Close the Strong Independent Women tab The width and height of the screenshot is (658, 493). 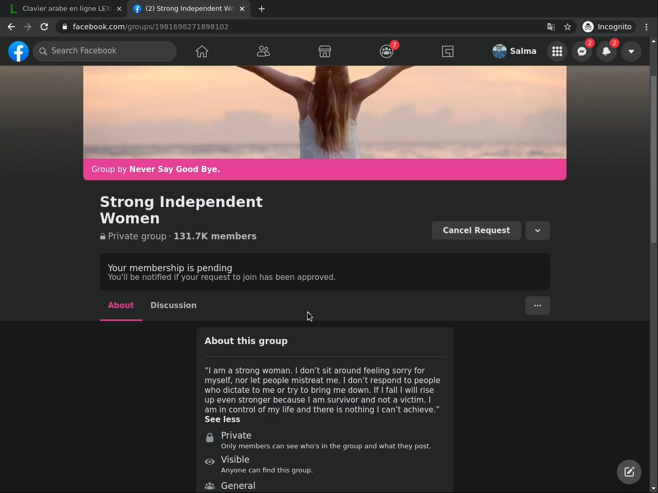pos(242,9)
